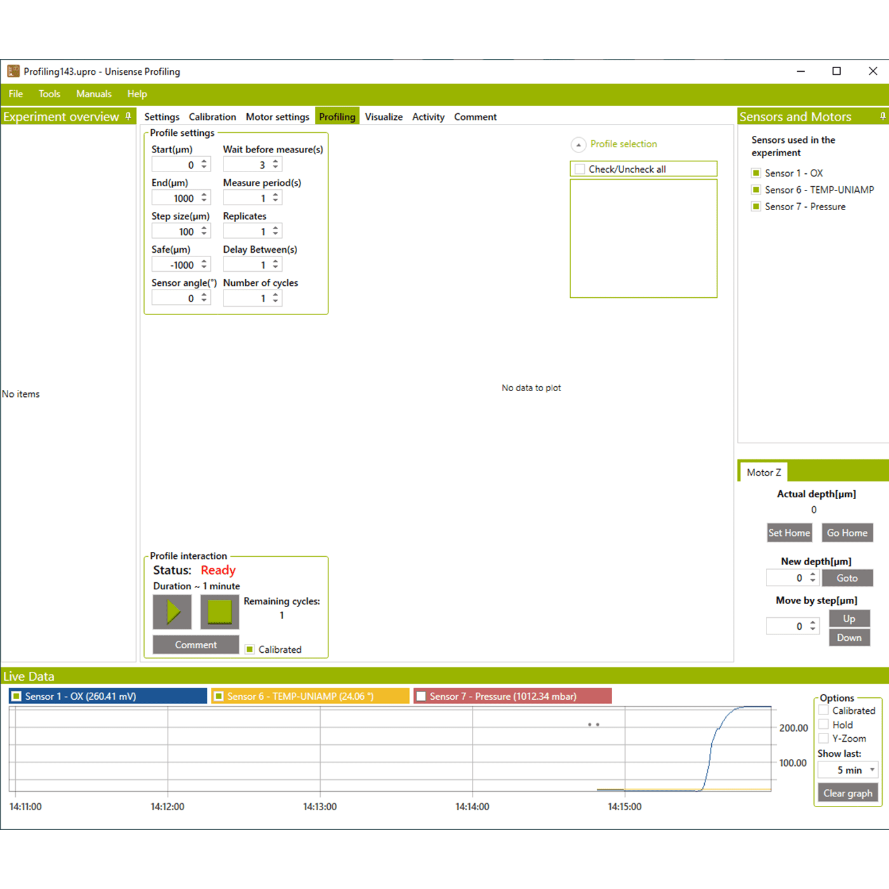This screenshot has width=889, height=889.
Task: Toggle live data Sensor 6 - TEMP-UNIAMP checkbox
Action: coord(219,696)
